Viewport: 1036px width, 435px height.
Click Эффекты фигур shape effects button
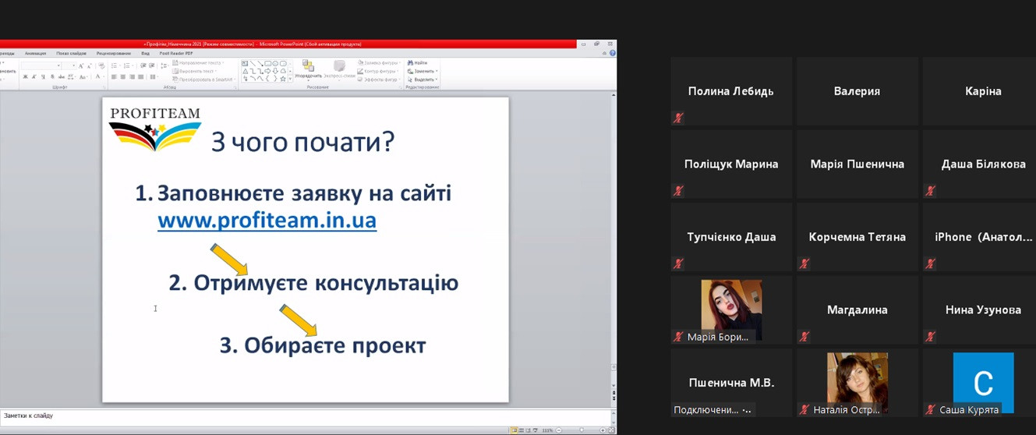[380, 80]
